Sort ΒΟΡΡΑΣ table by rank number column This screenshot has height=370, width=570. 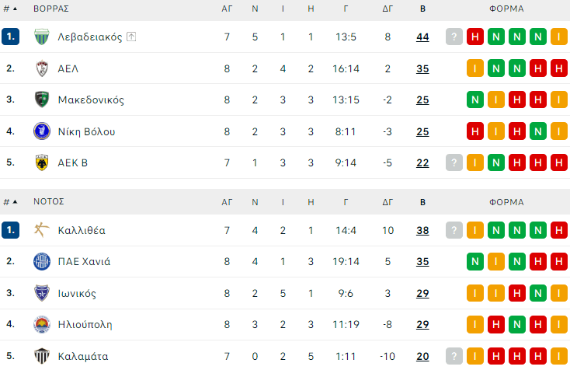pos(9,9)
